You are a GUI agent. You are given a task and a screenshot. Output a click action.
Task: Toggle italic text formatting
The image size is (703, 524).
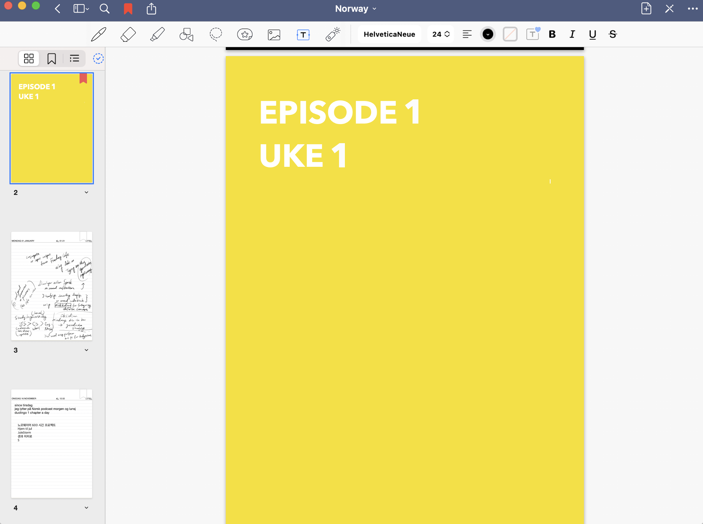pyautogui.click(x=572, y=34)
